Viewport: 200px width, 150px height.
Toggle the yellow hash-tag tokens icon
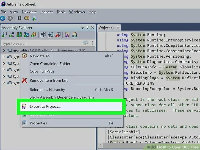(27, 18)
